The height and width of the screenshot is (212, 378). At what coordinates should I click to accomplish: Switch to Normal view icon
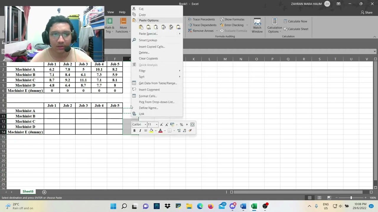[x=309, y=198]
